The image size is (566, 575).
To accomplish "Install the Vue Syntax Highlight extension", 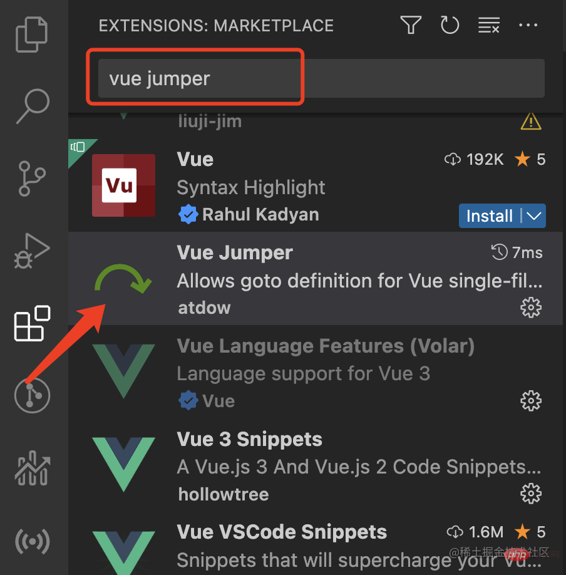I will pos(489,216).
